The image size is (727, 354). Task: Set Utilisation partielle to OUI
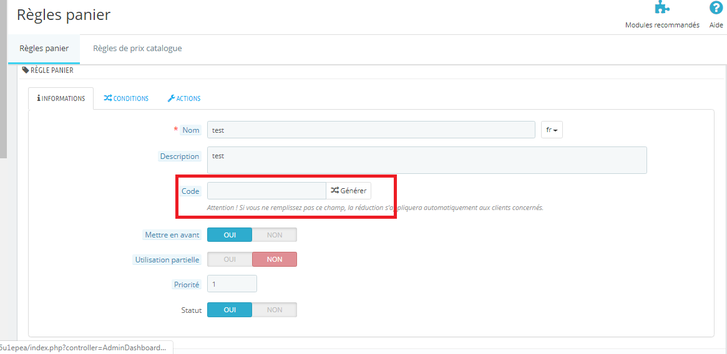tap(230, 259)
